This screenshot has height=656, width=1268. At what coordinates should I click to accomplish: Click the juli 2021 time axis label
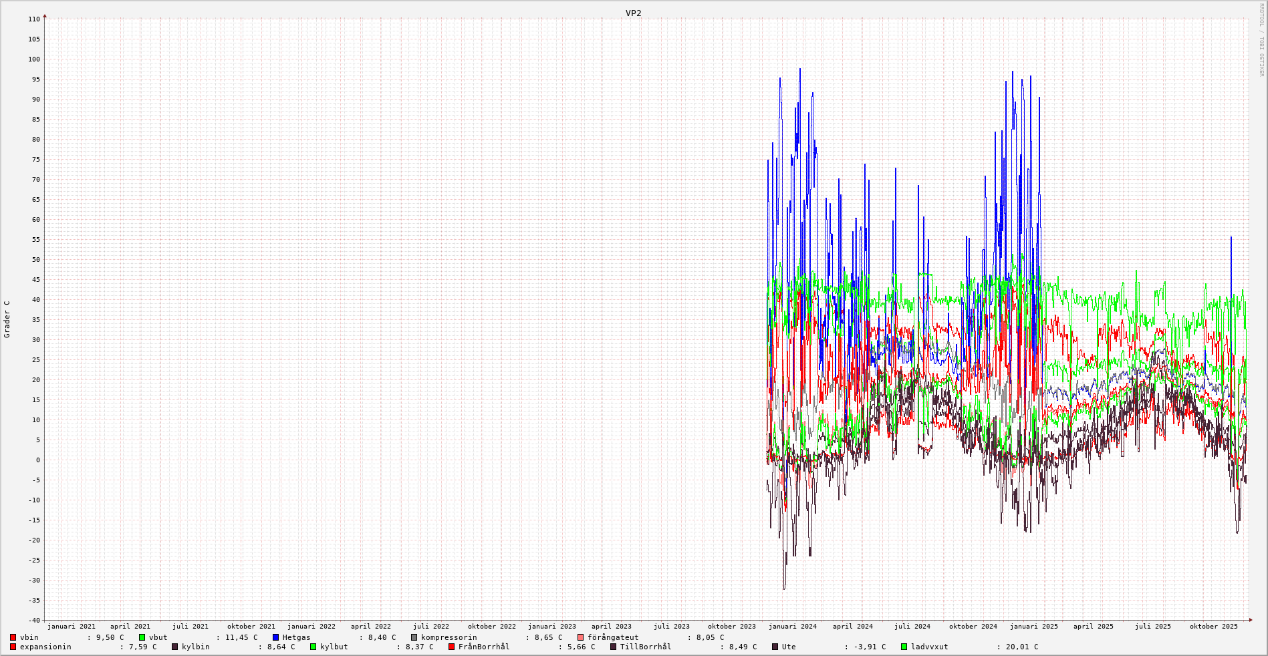coord(190,627)
